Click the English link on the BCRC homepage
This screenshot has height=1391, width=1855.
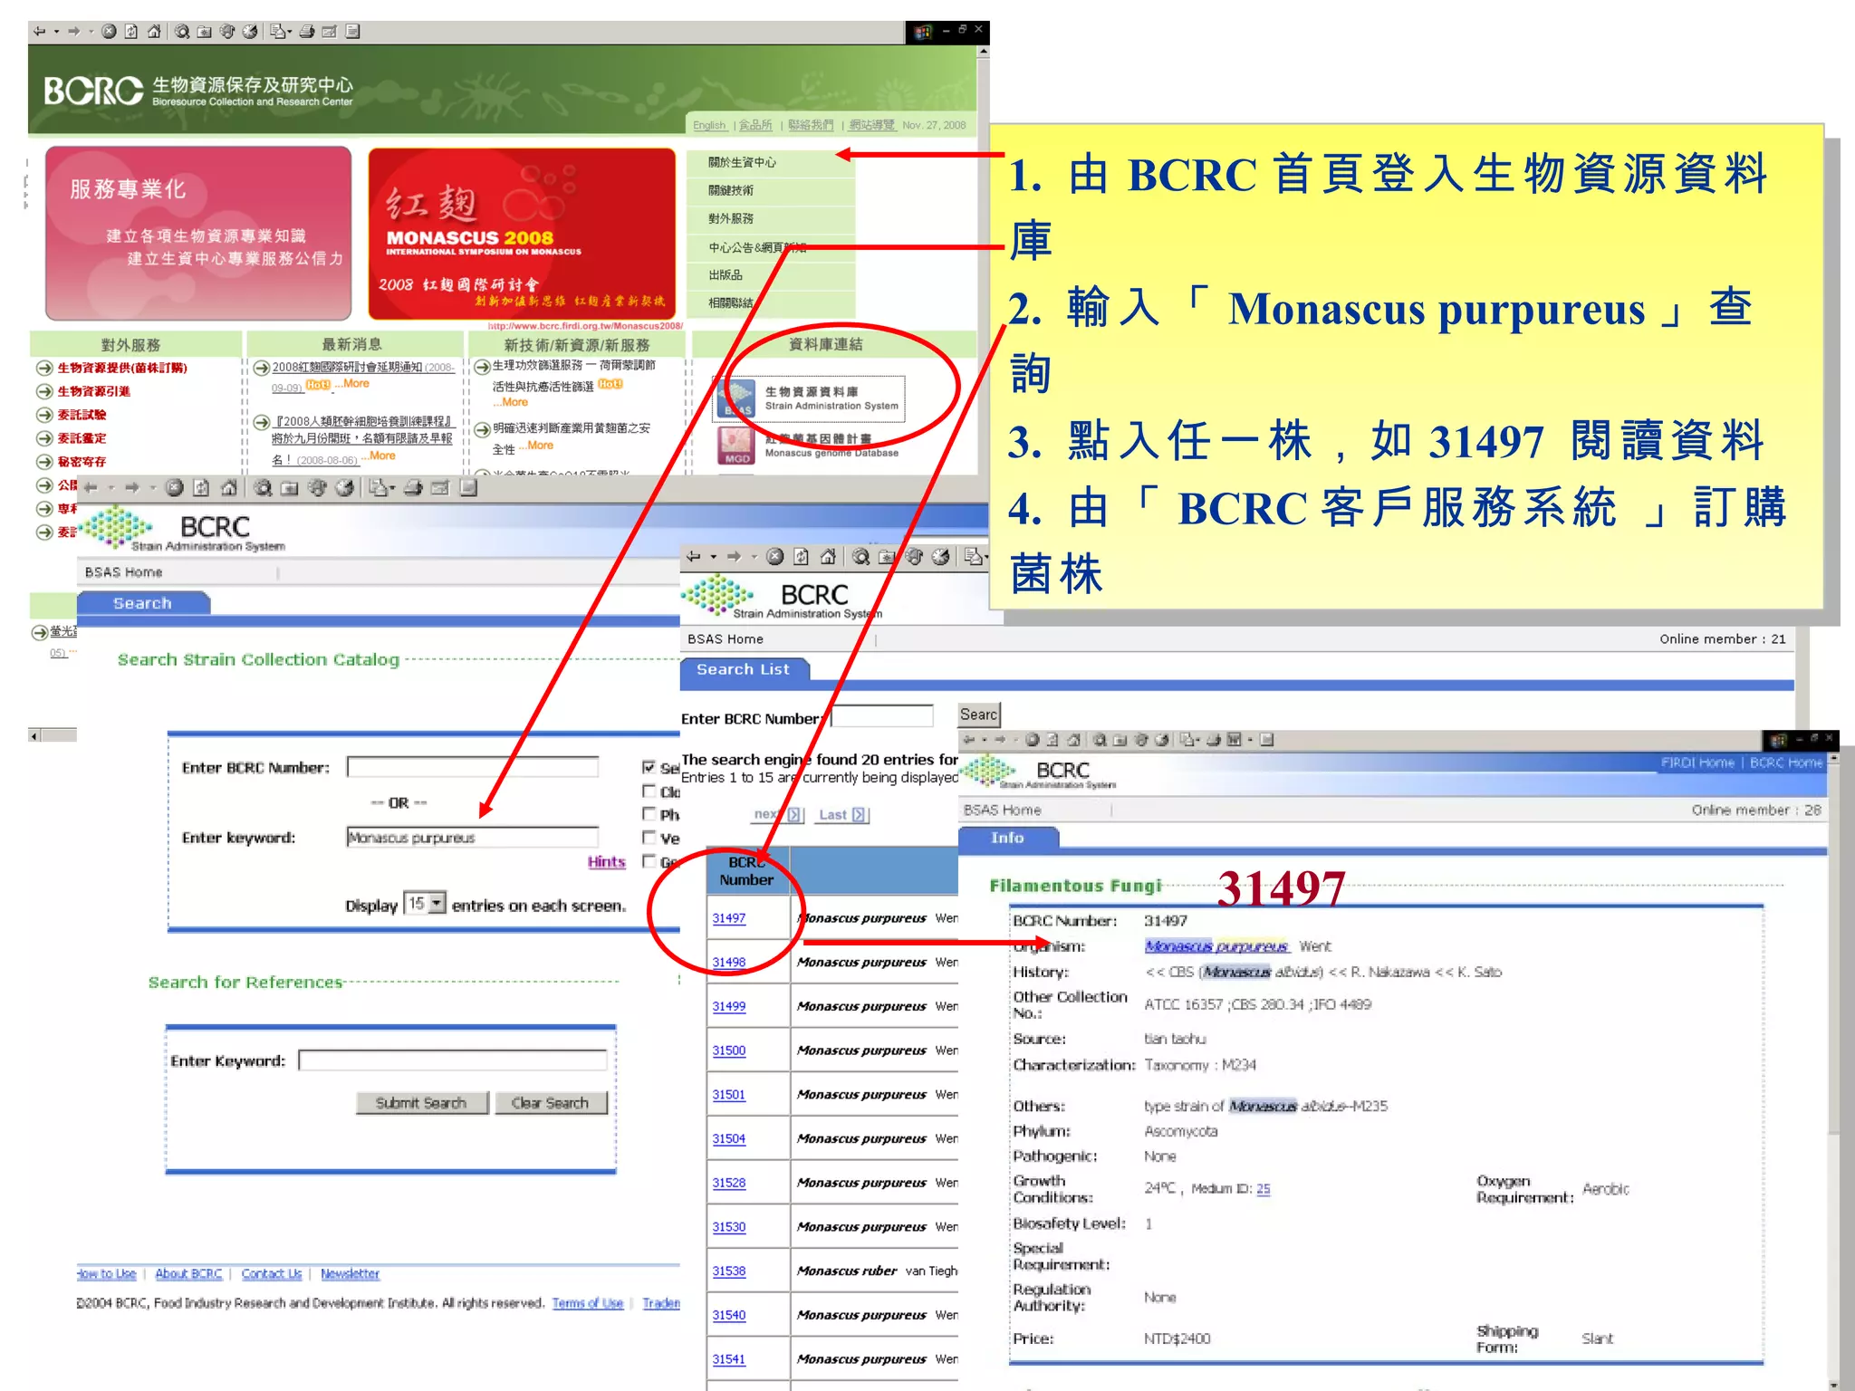(x=709, y=126)
